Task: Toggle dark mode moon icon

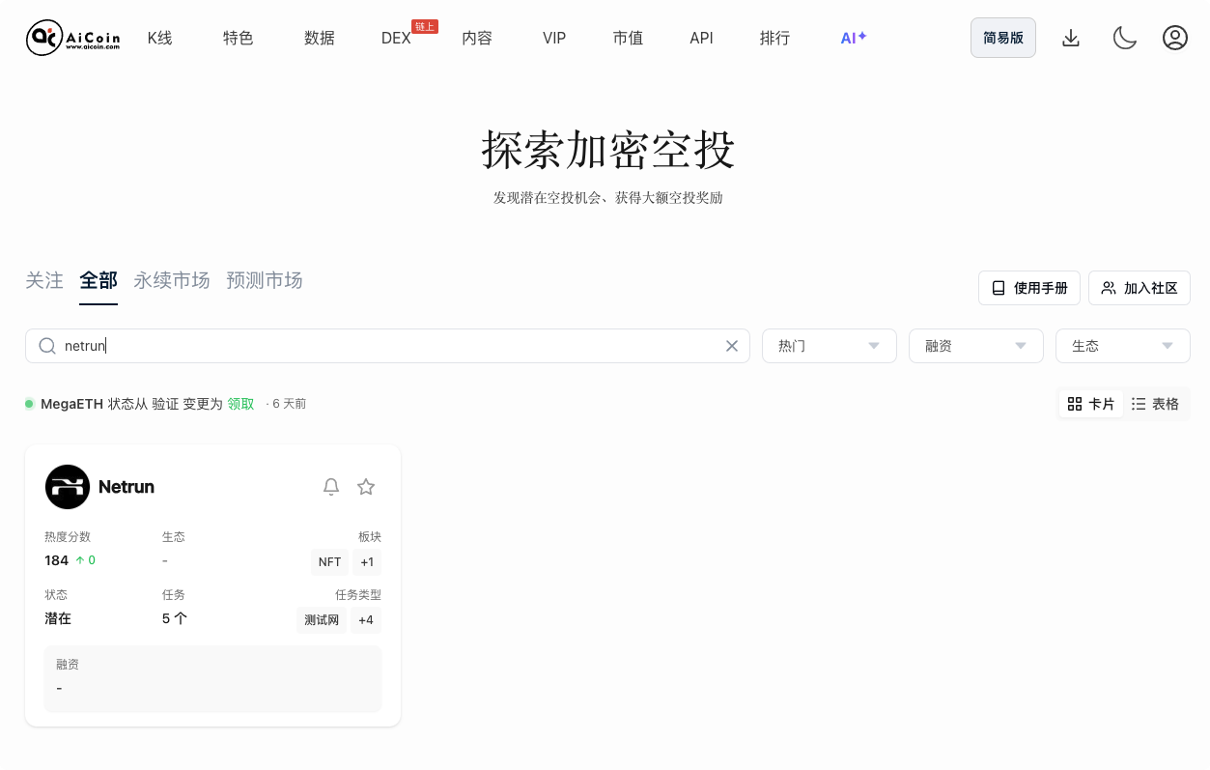Action: 1124,38
